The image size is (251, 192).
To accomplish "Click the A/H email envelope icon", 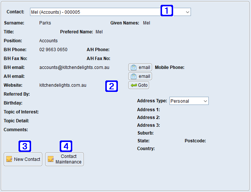I will tap(133, 76).
